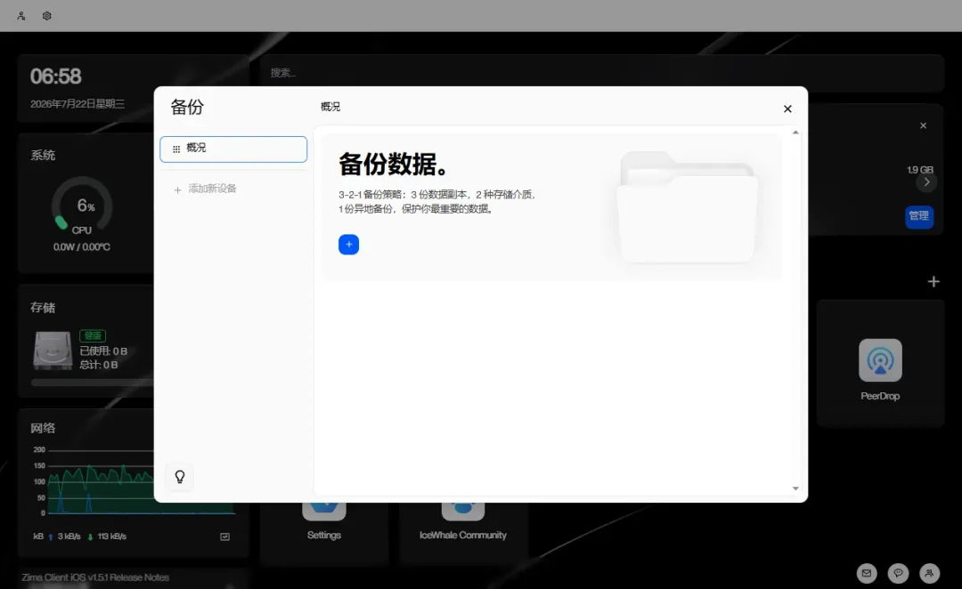This screenshot has width=962, height=589.
Task: Open the PeerDrop app
Action: pyautogui.click(x=880, y=369)
